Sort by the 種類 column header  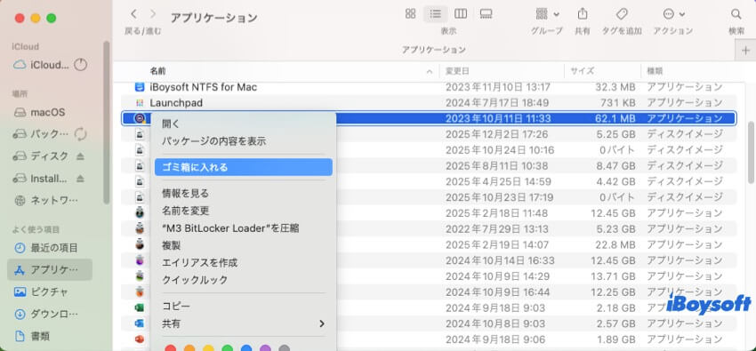coord(655,71)
